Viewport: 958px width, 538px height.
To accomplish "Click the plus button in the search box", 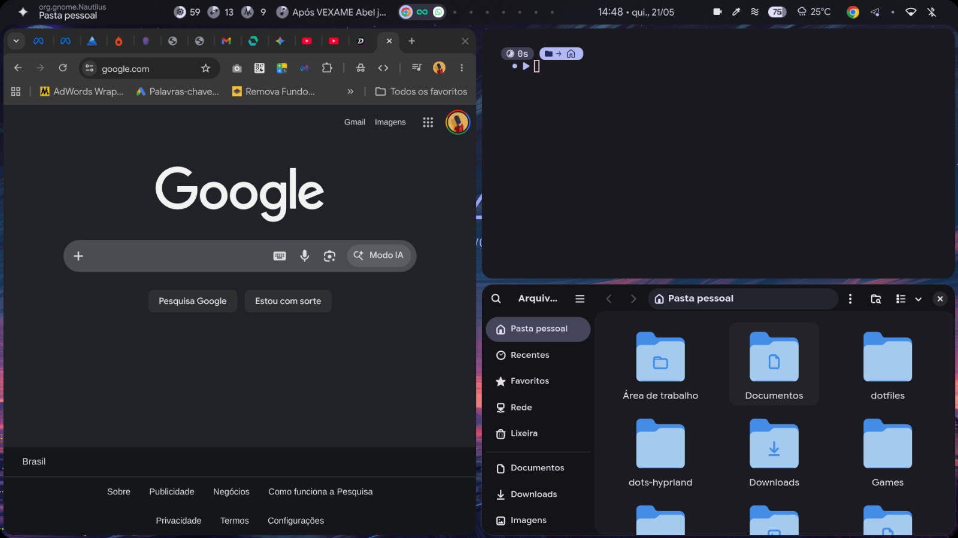I will (78, 256).
